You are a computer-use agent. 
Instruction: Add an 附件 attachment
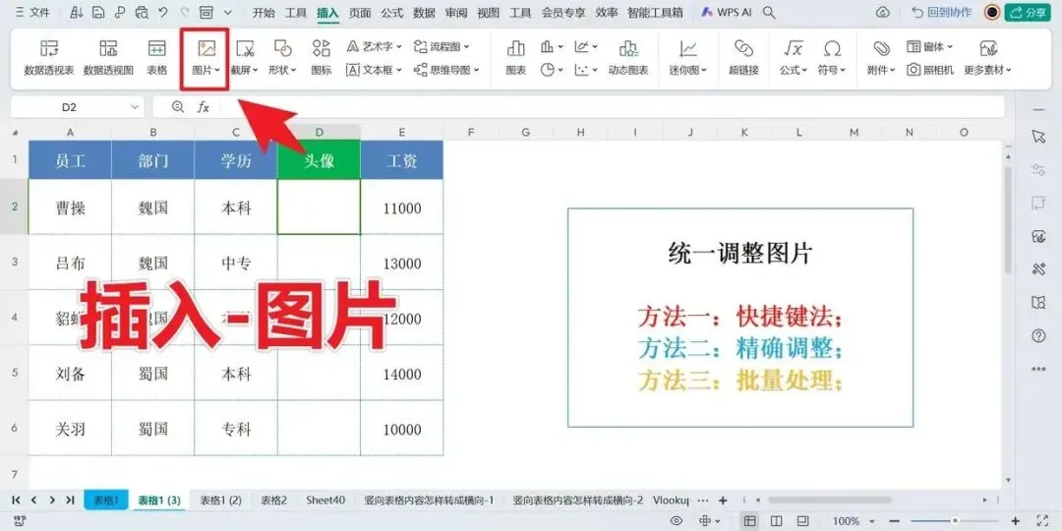881,57
